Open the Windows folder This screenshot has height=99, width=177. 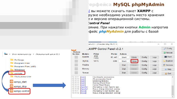[x=17, y=70]
